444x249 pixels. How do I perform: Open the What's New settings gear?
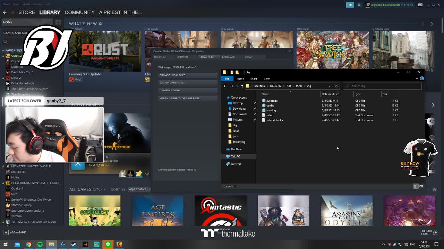coord(100,24)
